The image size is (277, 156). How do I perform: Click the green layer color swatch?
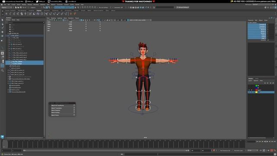click(257, 86)
